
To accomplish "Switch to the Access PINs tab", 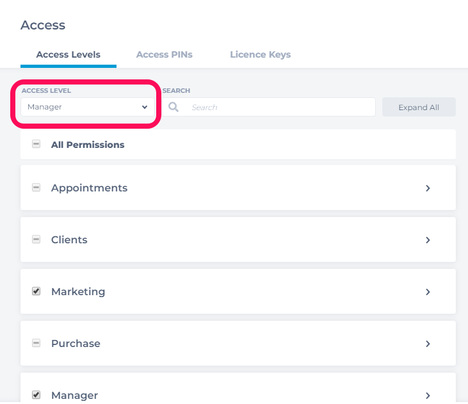I will pos(164,54).
